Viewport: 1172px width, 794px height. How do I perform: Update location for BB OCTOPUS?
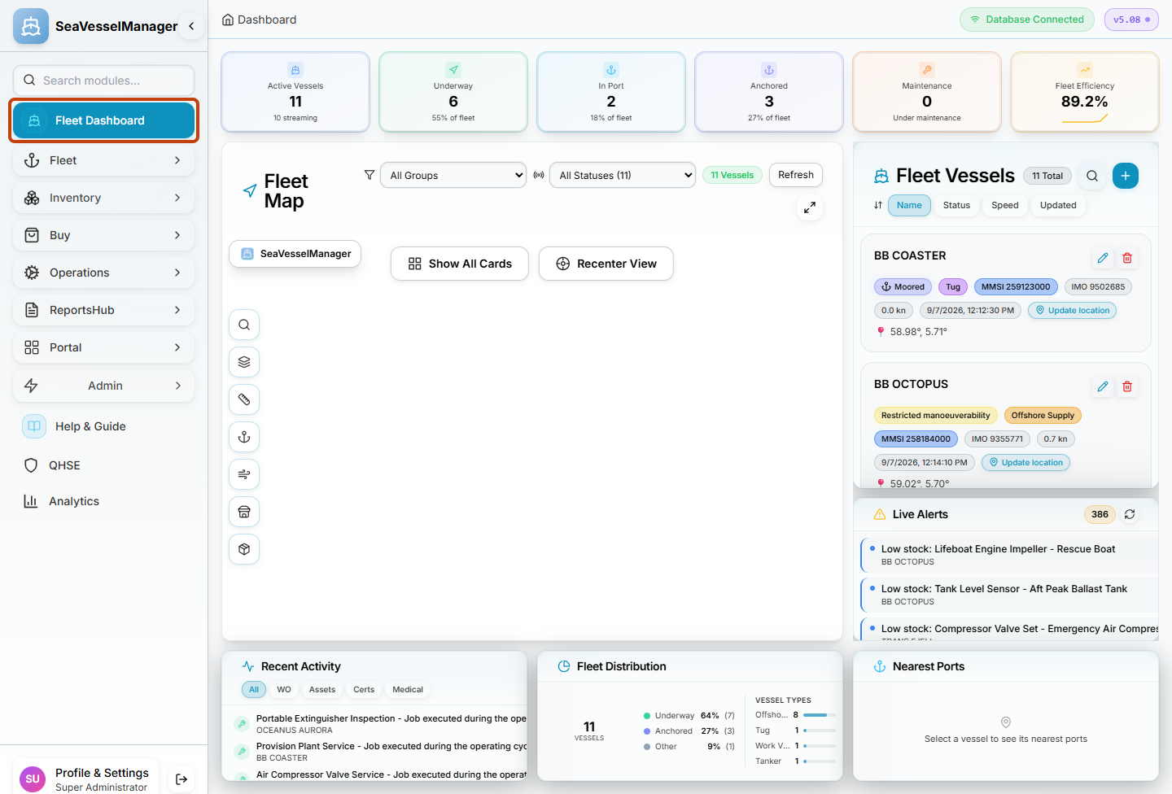click(1025, 462)
